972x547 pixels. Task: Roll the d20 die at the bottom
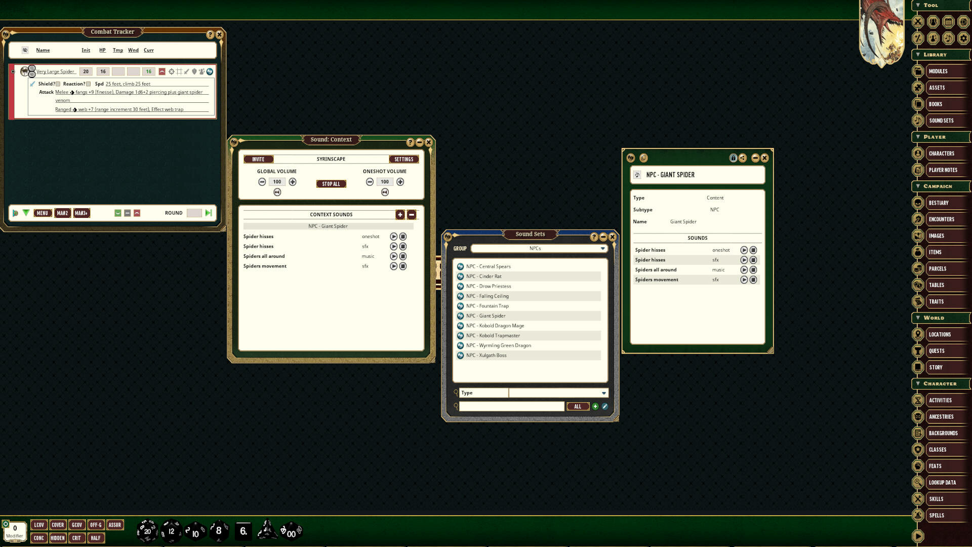click(147, 531)
